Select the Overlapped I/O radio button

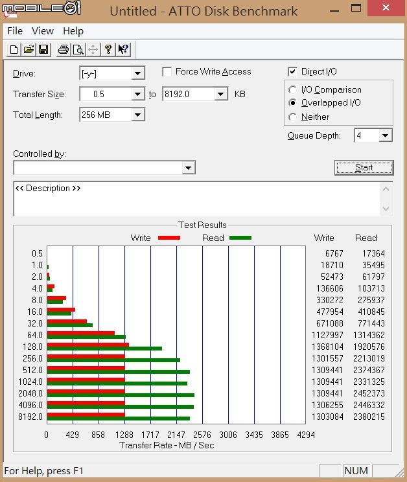293,102
